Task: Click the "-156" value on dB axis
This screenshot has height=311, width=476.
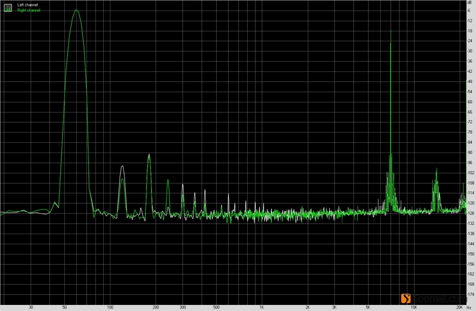Action: (471, 264)
